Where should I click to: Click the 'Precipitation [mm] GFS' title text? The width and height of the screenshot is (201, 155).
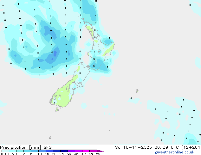pyautogui.click(x=26, y=147)
